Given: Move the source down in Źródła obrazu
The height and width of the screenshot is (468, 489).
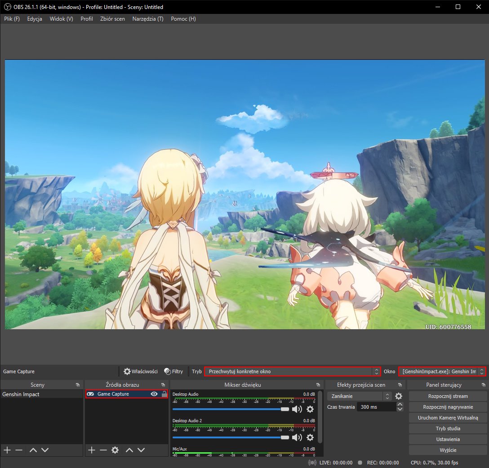Looking at the screenshot, I should [x=141, y=450].
